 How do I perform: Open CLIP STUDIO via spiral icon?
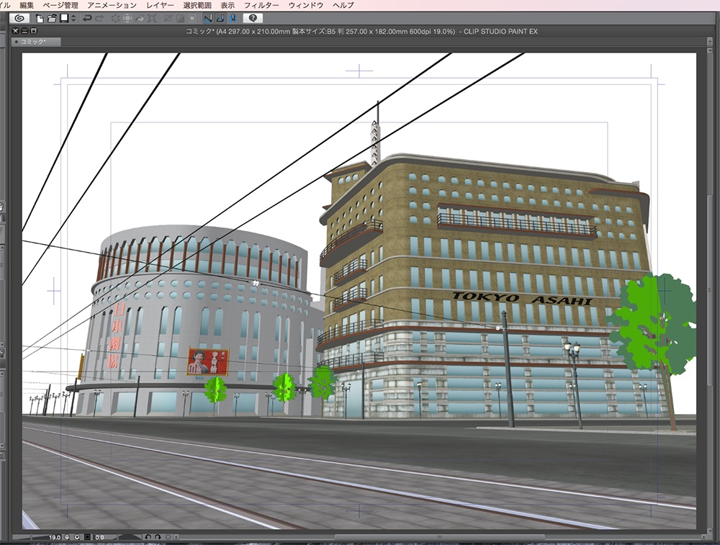[x=19, y=19]
